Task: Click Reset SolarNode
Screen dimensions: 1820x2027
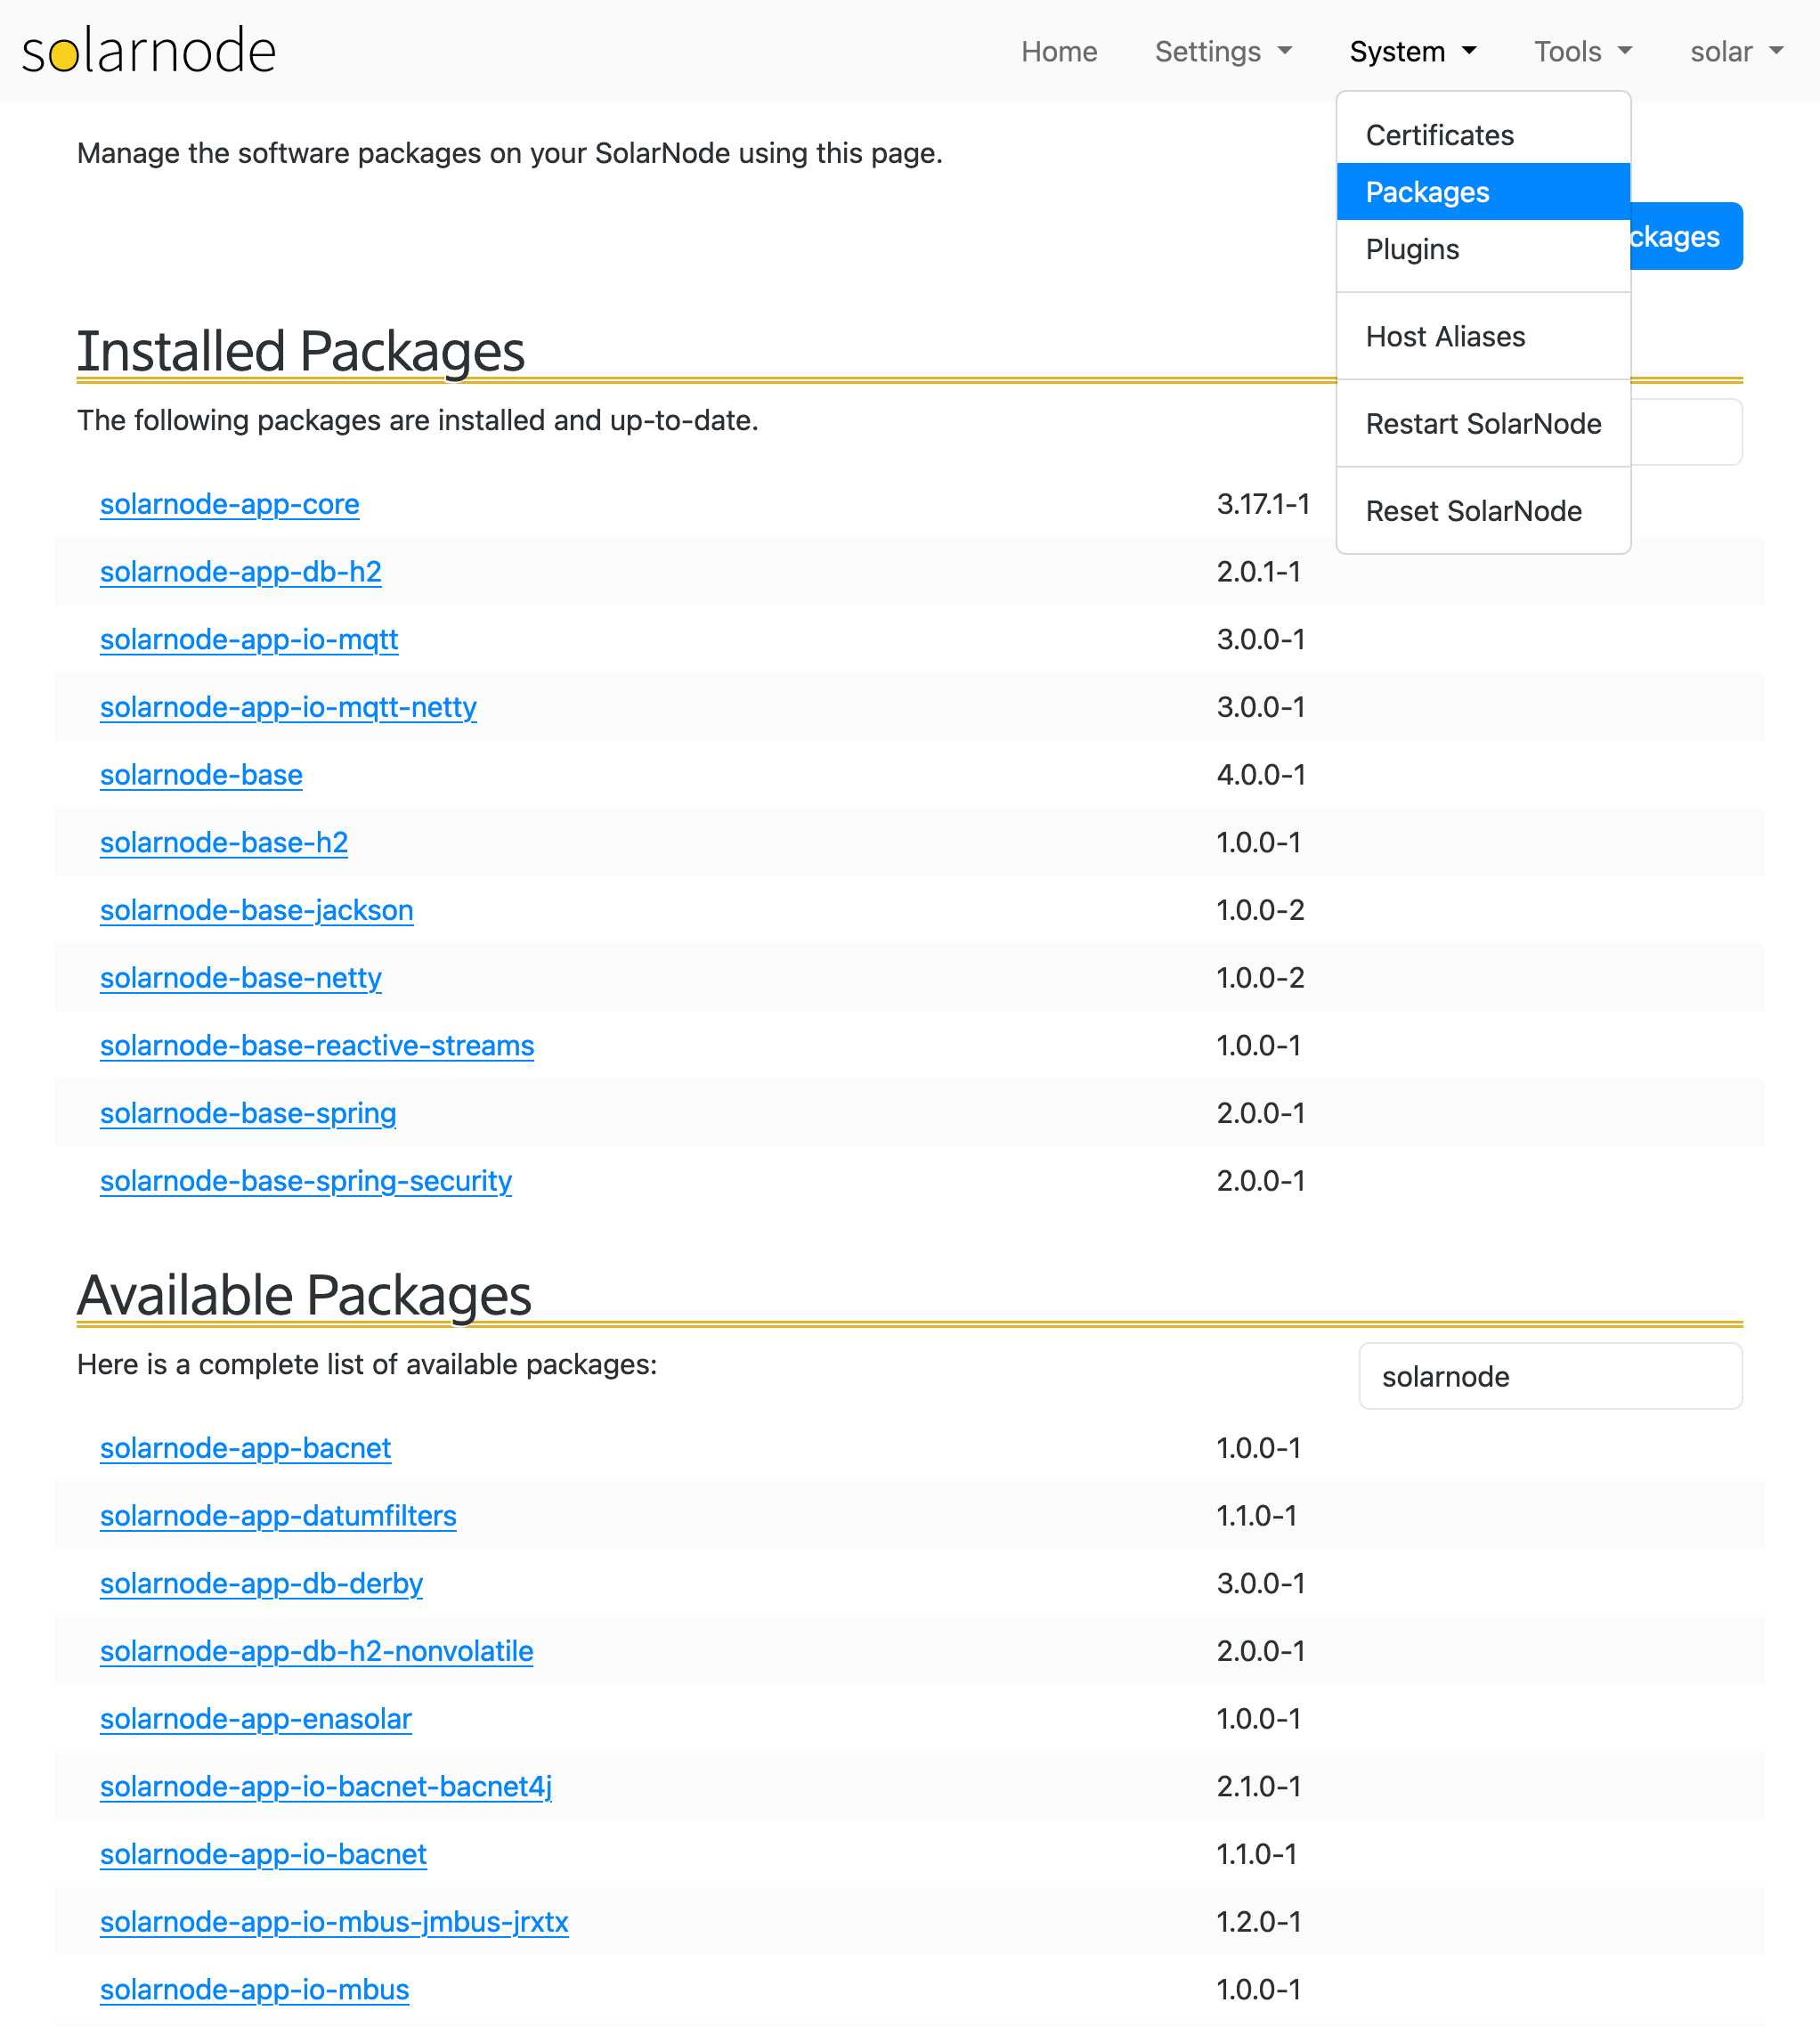Action: pyautogui.click(x=1474, y=511)
